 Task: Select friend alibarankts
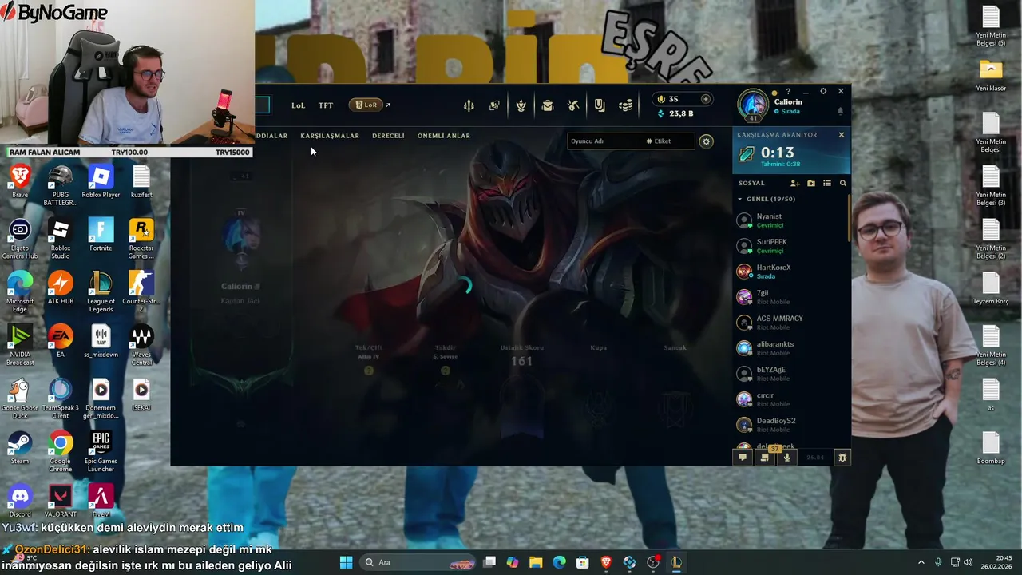[x=790, y=348]
